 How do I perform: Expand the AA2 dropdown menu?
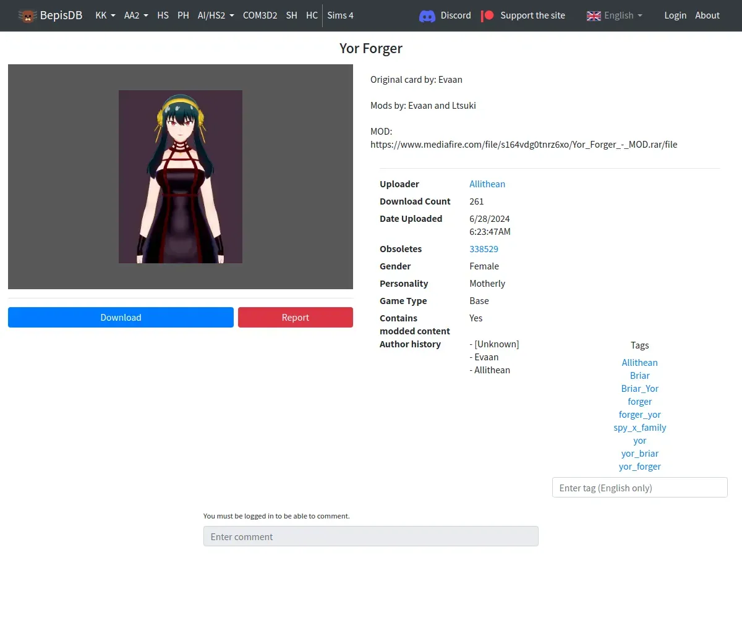tap(136, 15)
